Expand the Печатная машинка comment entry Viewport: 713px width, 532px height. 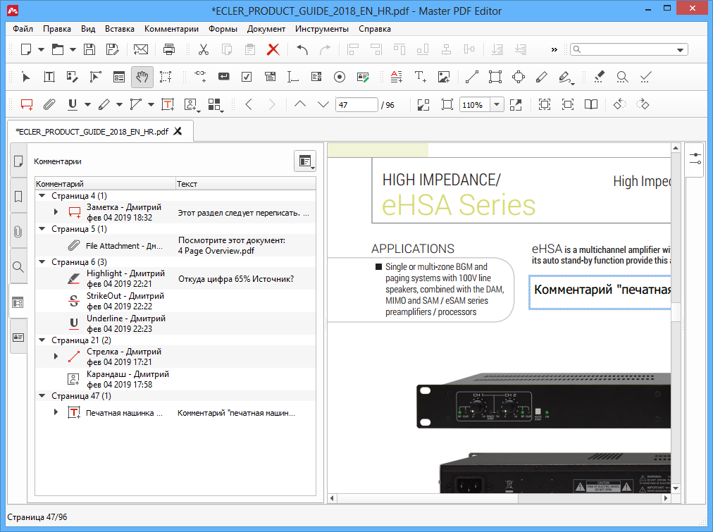[56, 412]
